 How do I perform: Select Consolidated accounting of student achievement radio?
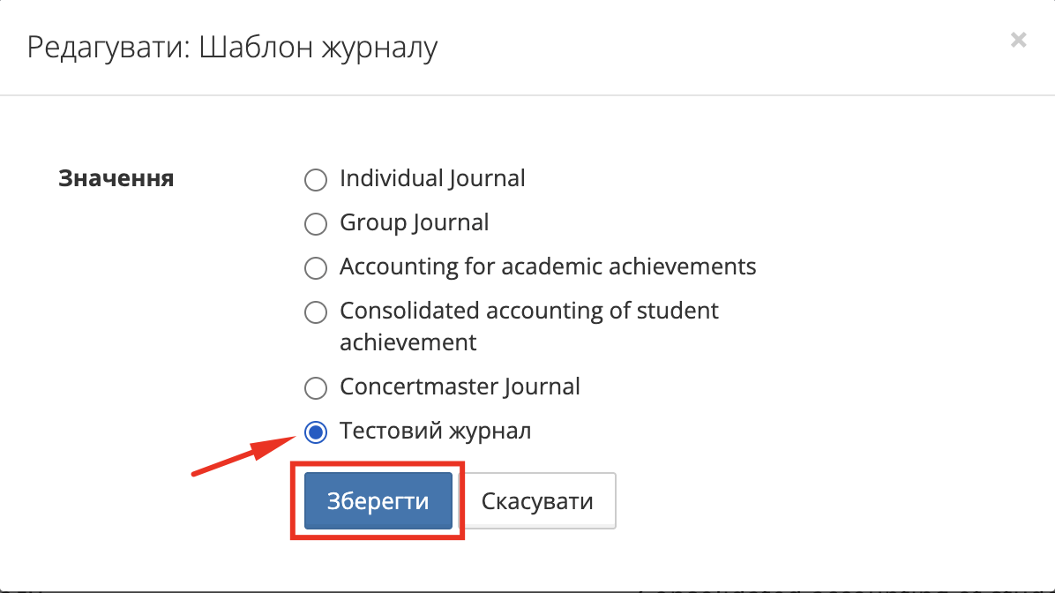coord(315,312)
